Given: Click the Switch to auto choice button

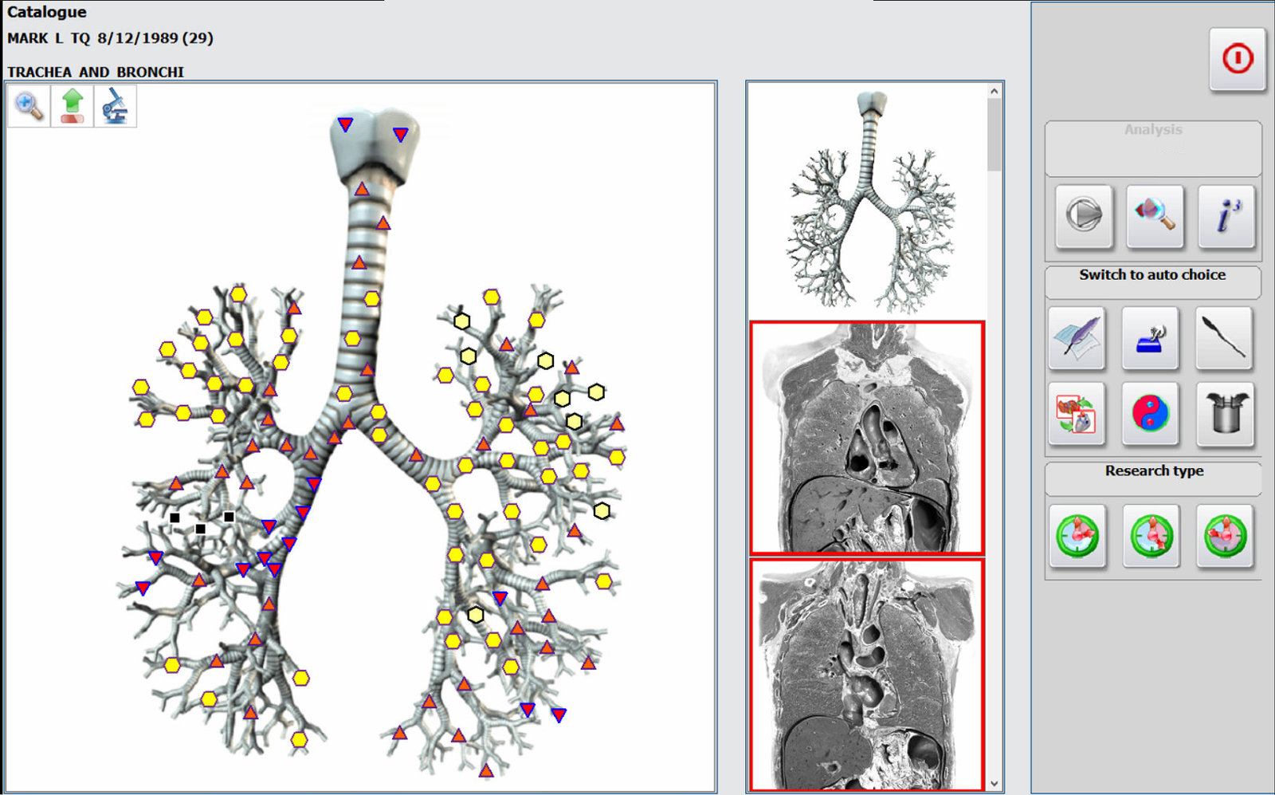Looking at the screenshot, I should pos(1153,281).
